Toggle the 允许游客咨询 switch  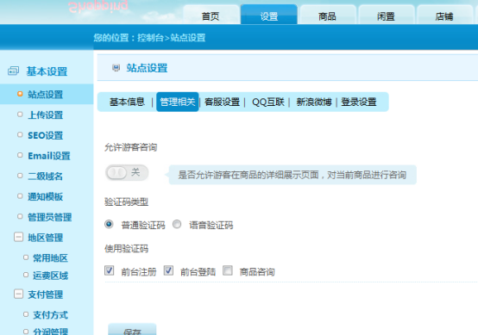pos(127,173)
